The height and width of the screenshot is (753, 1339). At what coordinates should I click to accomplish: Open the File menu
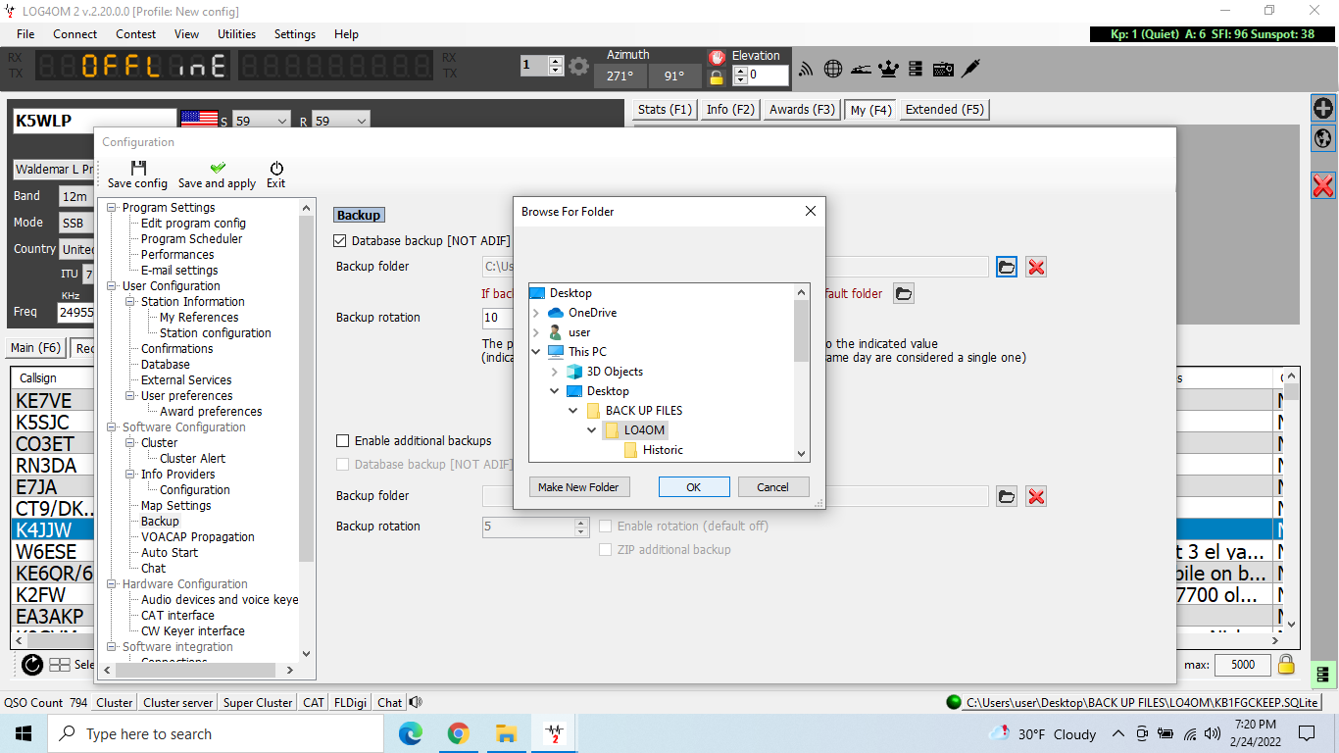pyautogui.click(x=25, y=33)
